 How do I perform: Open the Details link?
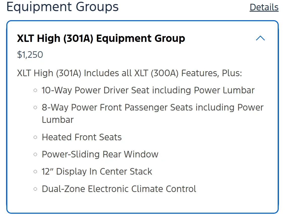(x=264, y=7)
